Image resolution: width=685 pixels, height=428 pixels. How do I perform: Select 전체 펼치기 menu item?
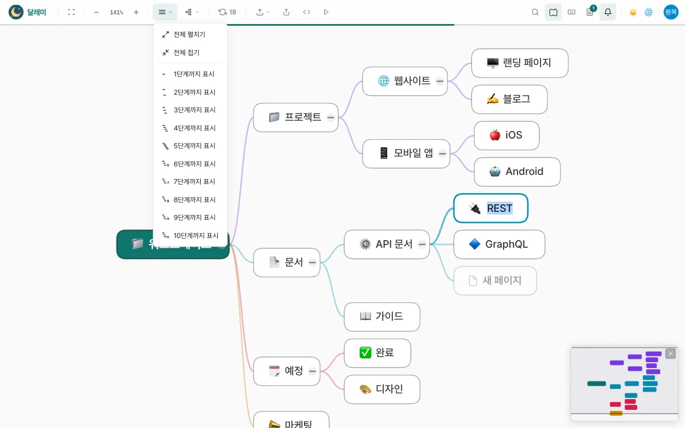190,34
